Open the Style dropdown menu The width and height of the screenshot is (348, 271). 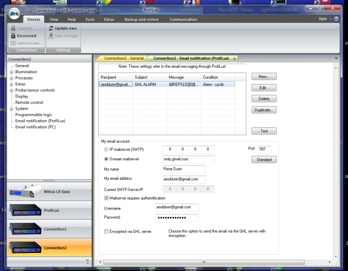(325, 19)
